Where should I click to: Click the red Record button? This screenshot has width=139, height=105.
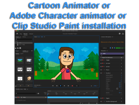coord(72,86)
